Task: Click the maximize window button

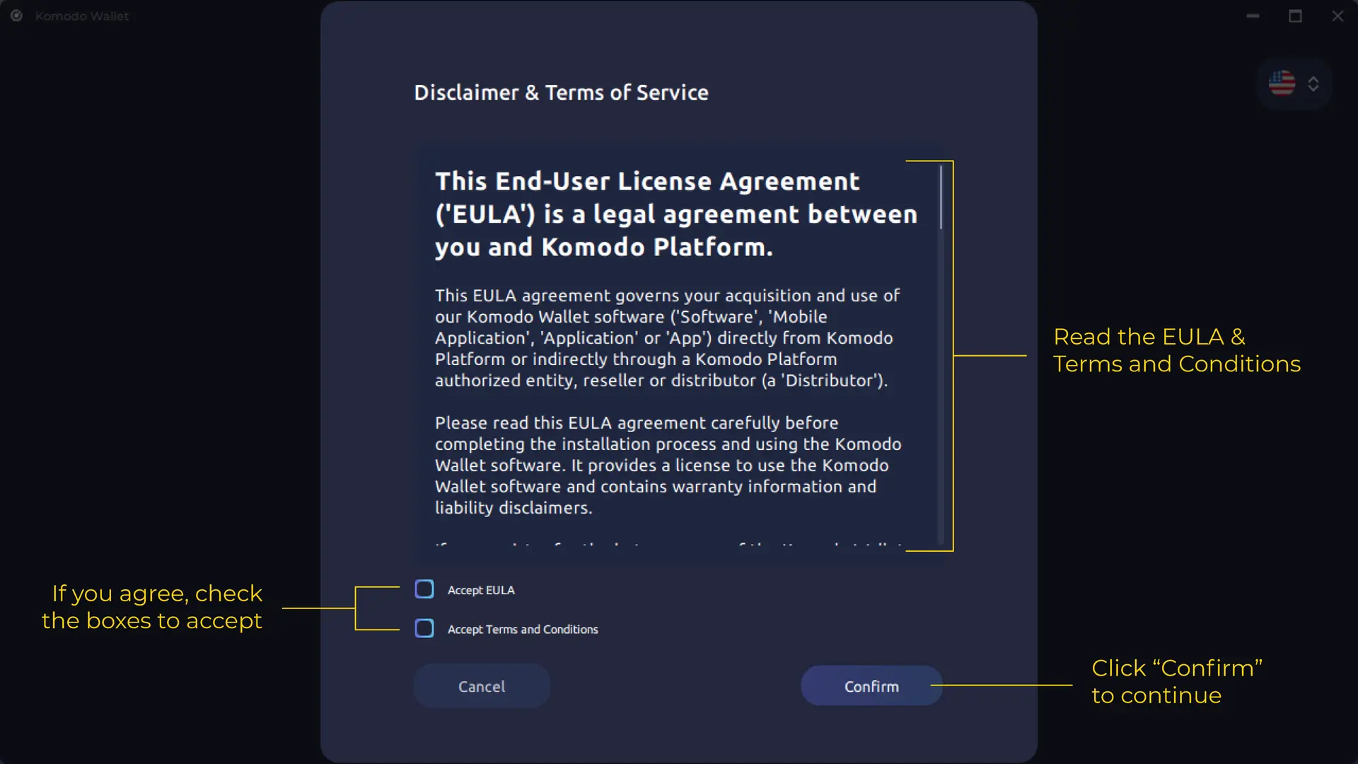Action: [x=1296, y=16]
